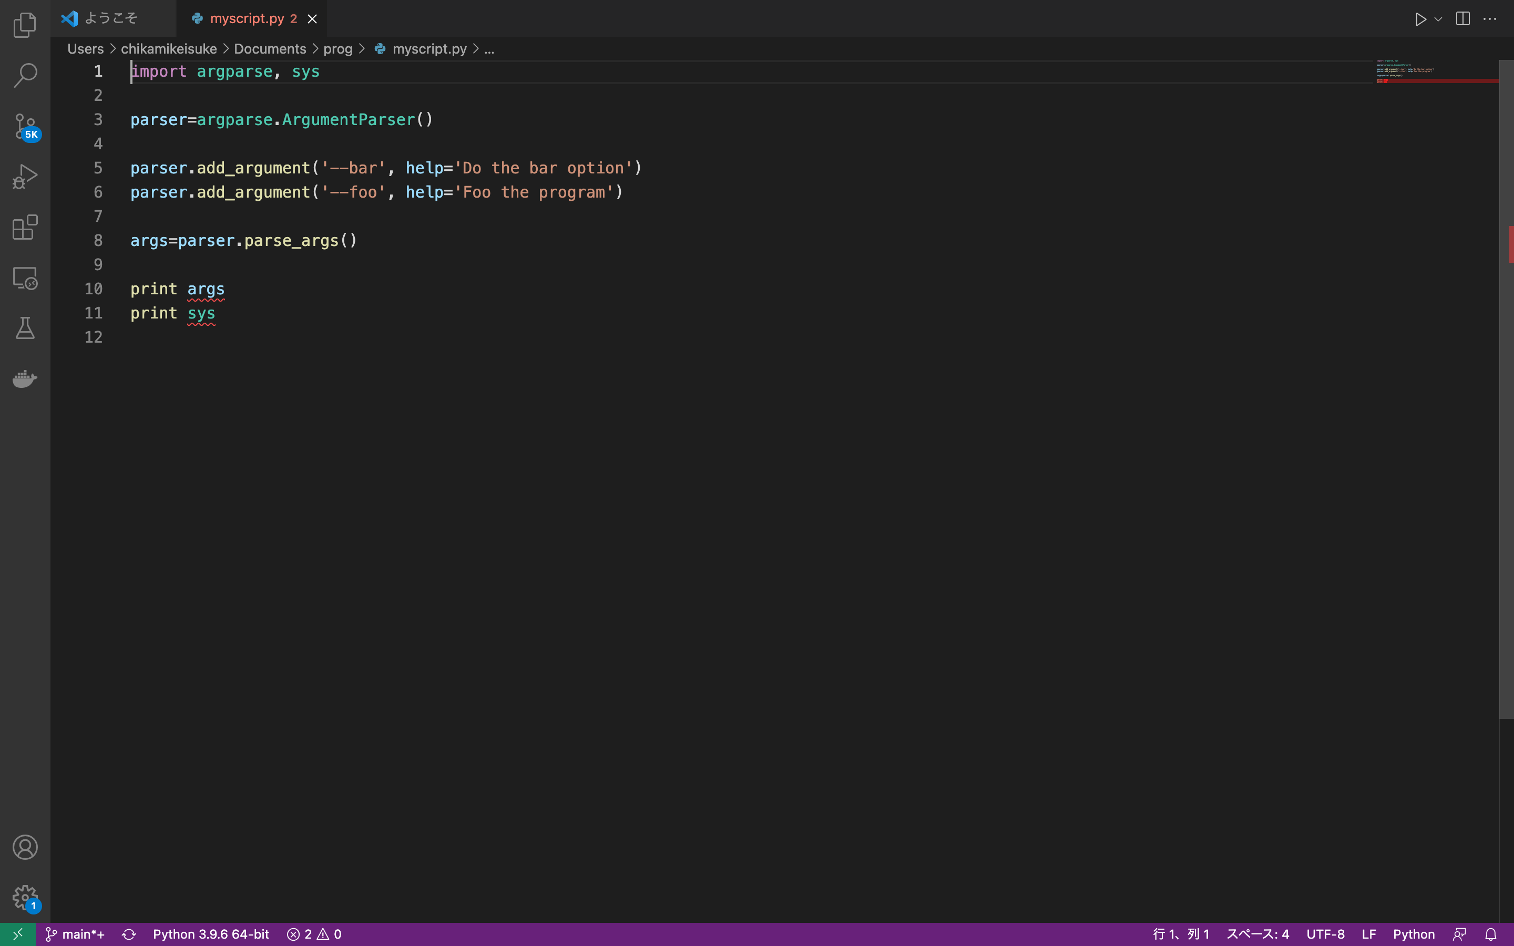Expand the run options dropdown arrow
Image resolution: width=1514 pixels, height=946 pixels.
coord(1438,19)
